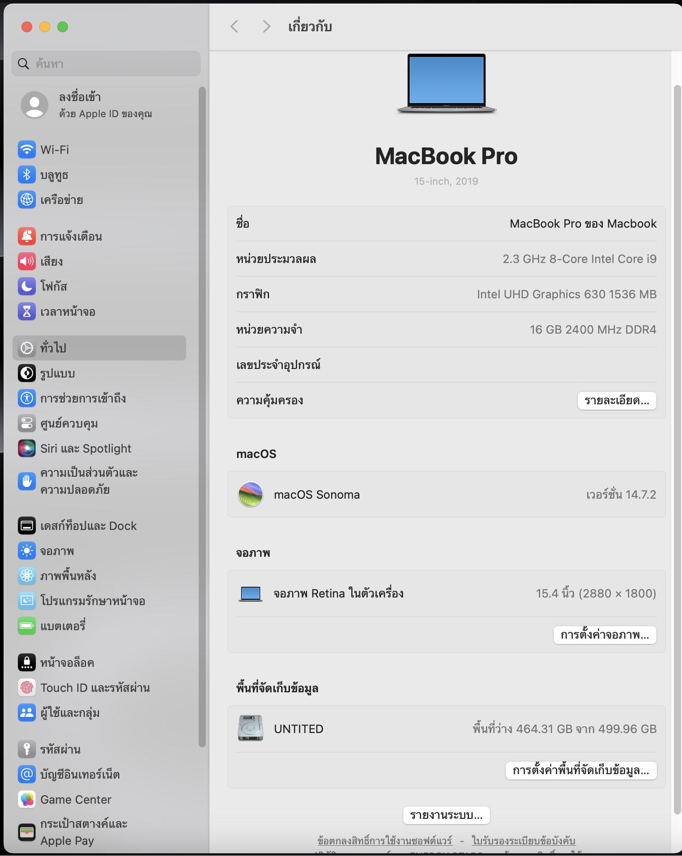The image size is (682, 856).
Task: Select the Focus moon icon (โฟกัส)
Action: (27, 286)
